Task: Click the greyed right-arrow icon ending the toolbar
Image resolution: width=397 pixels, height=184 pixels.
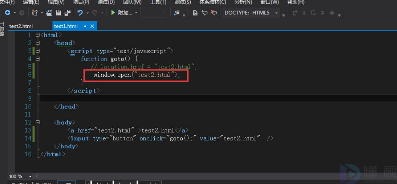Action: pos(332,13)
